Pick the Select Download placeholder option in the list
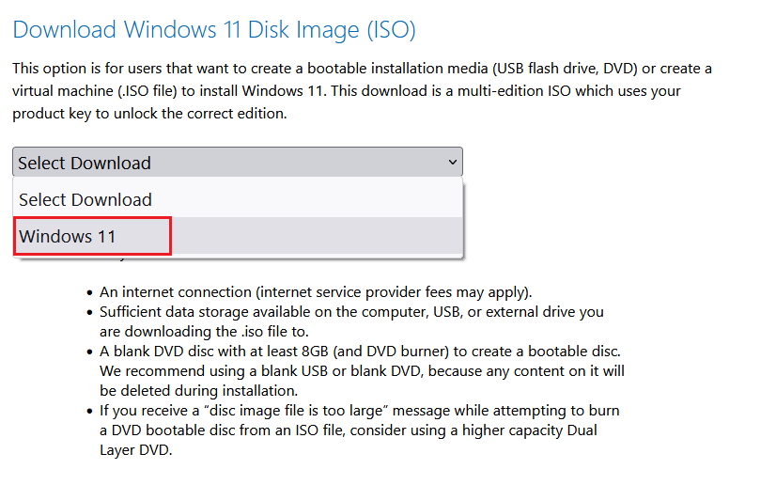Image resolution: width=776 pixels, height=485 pixels. click(85, 199)
